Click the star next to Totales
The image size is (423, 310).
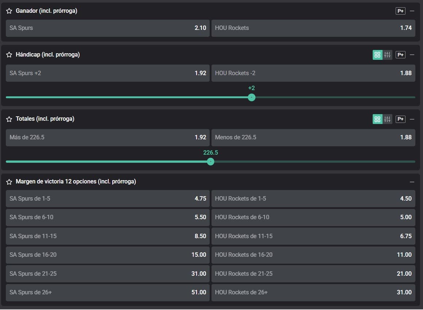pos(9,119)
